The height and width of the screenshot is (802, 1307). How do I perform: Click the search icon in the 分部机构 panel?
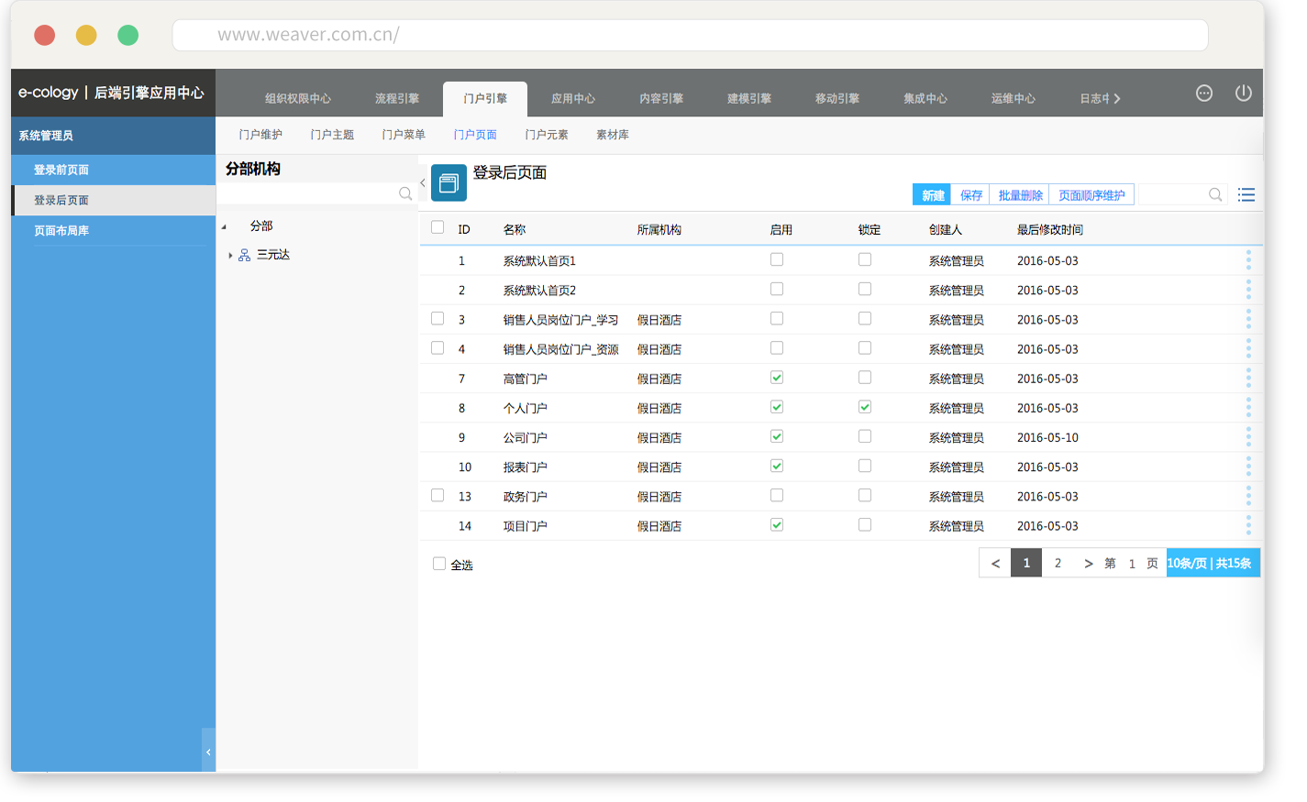pyautogui.click(x=404, y=194)
